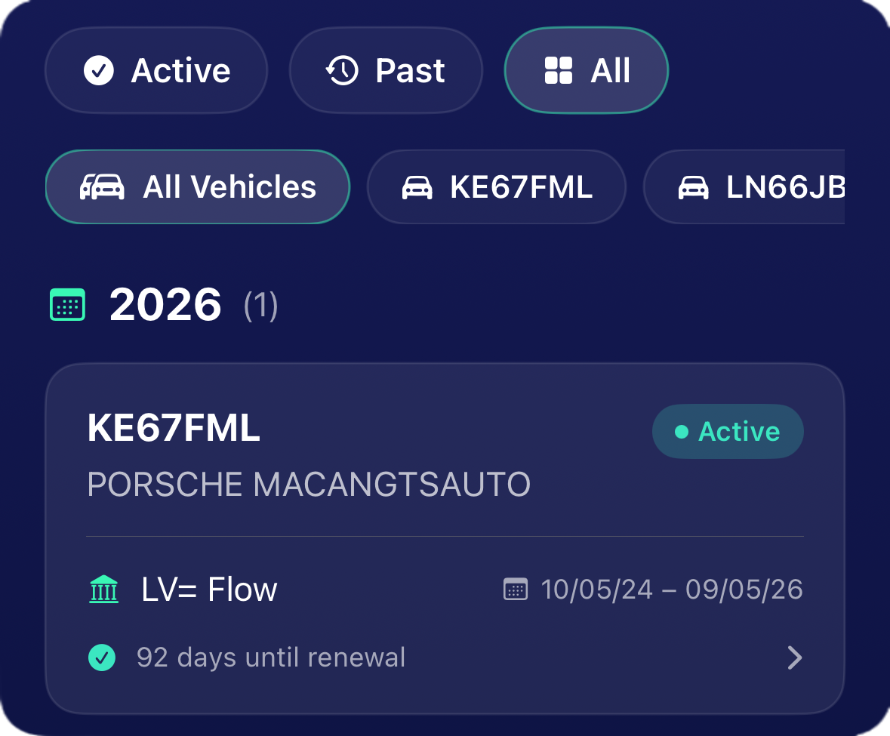Click the green tick beside renewal countdown
Viewport: 890px width, 736px height.
(102, 657)
